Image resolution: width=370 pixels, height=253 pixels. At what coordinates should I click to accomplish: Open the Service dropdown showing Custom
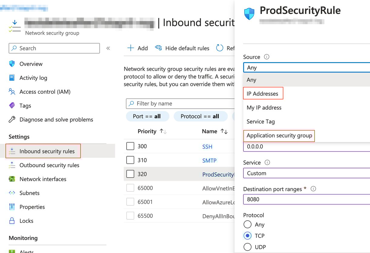[x=306, y=173]
